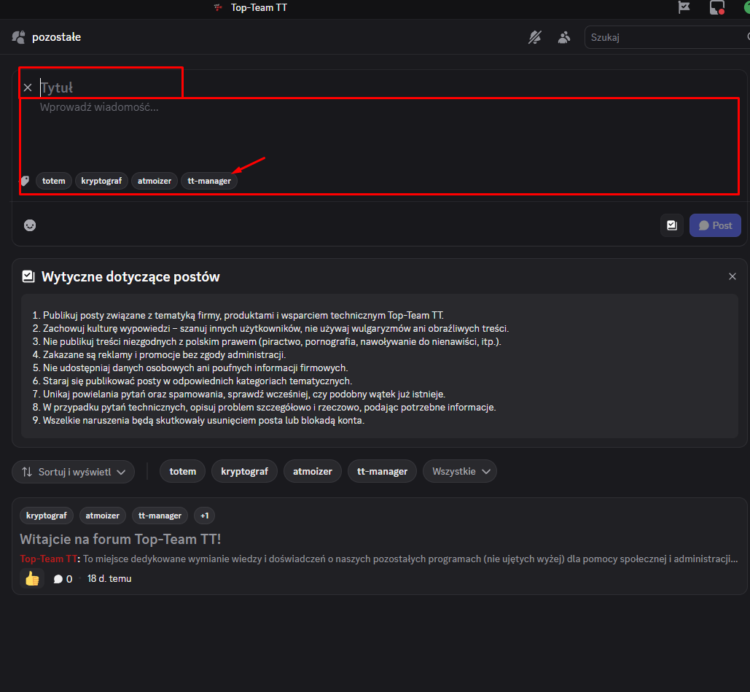Click the 18 d. temu timestamp
Image resolution: width=750 pixels, height=692 pixels.
[109, 578]
